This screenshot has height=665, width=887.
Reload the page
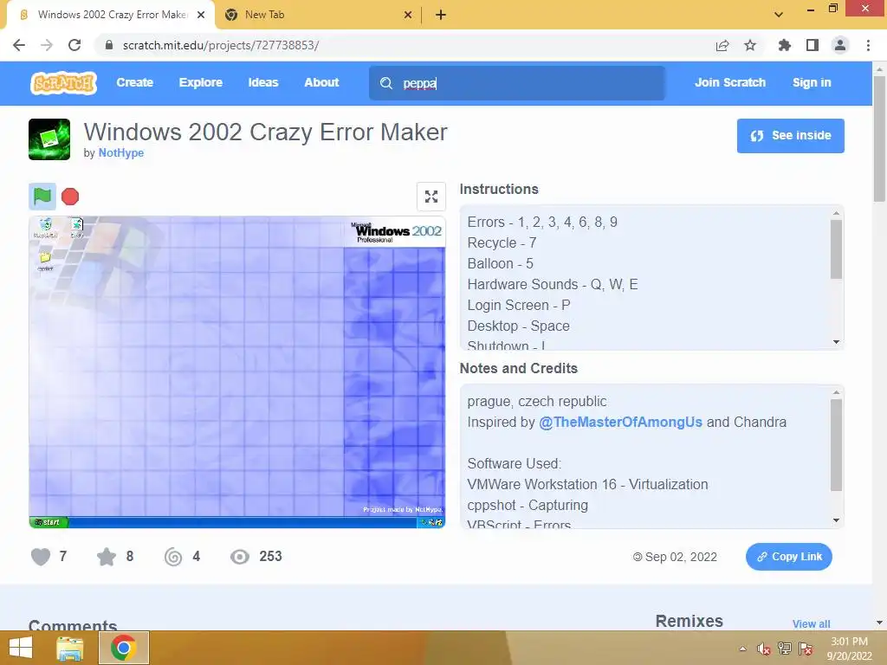click(x=74, y=45)
